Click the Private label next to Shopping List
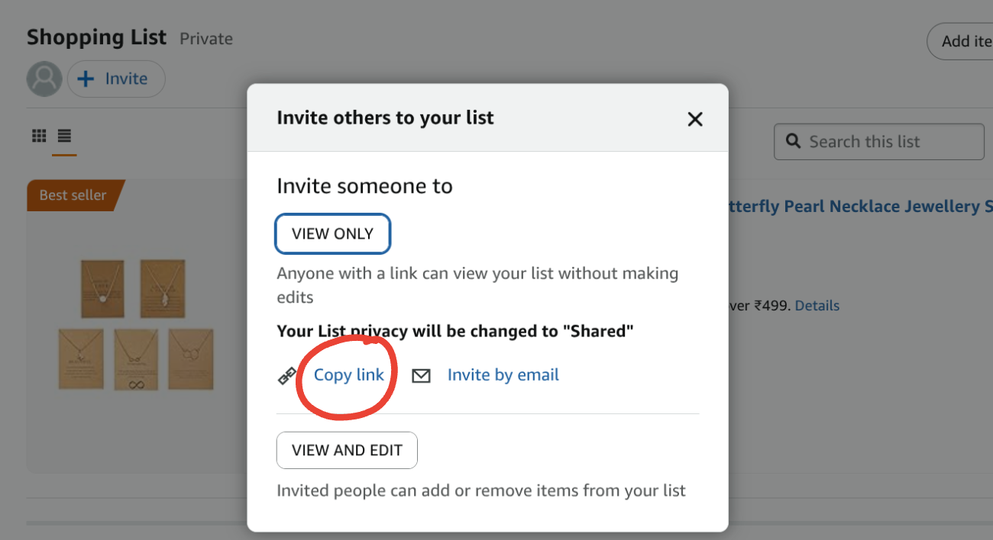This screenshot has width=993, height=540. point(205,38)
